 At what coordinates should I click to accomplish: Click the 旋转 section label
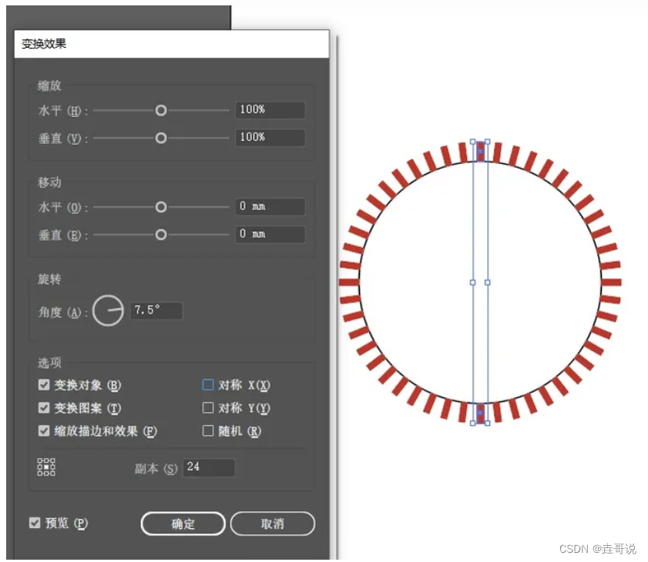(49, 279)
